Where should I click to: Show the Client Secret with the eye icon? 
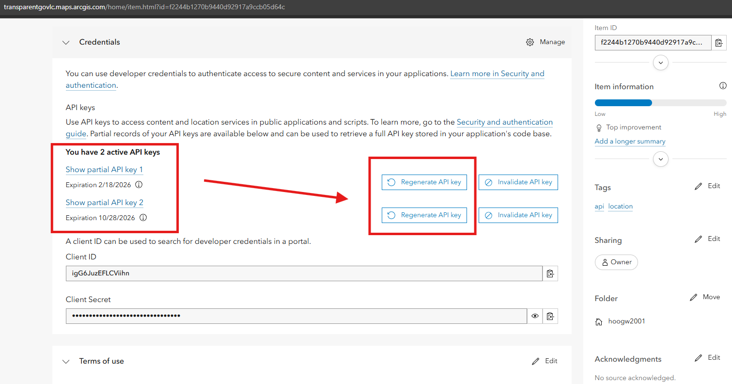click(x=535, y=316)
